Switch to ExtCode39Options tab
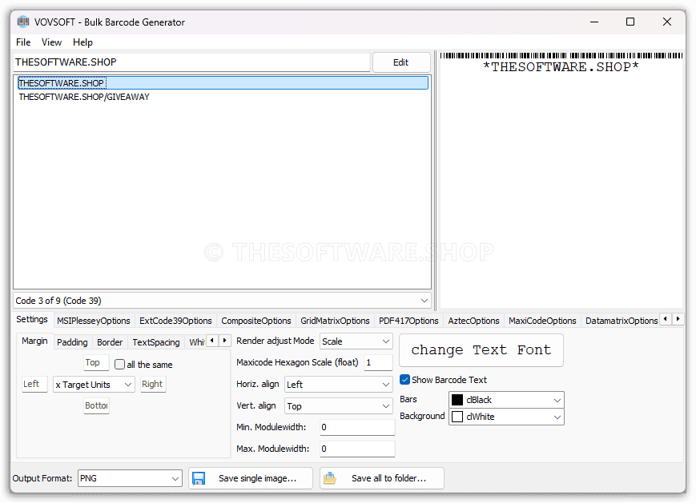The height and width of the screenshot is (503, 696). pyautogui.click(x=175, y=321)
